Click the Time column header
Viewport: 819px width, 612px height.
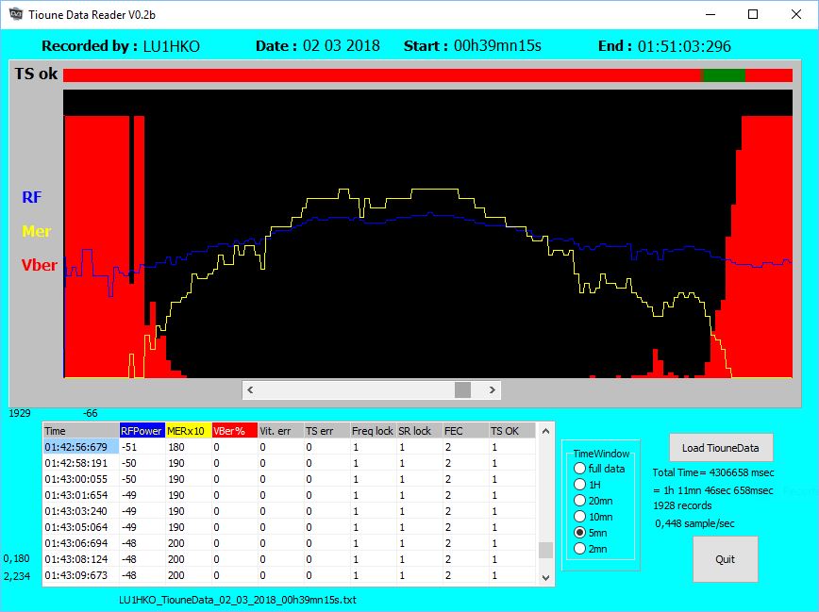pyautogui.click(x=81, y=431)
